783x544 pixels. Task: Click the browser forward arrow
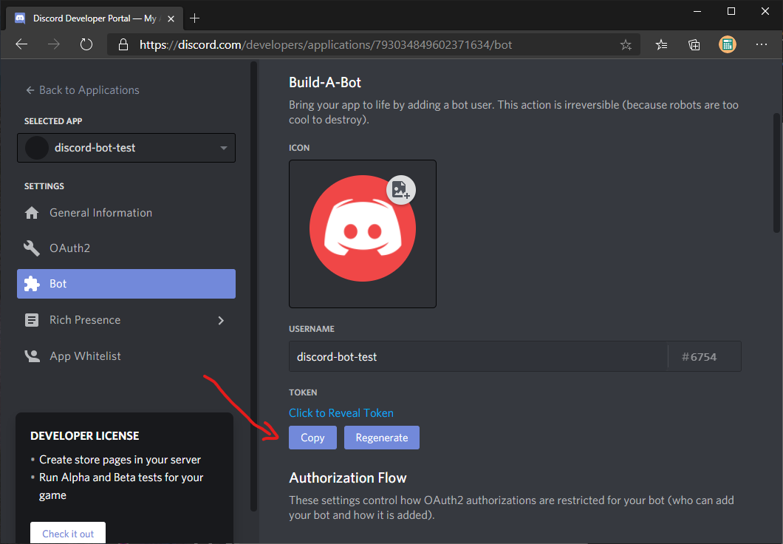point(53,44)
